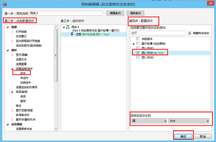Screen dimensions: 216x142
Task: Open the 值 dropdown under 选择选定状态到
Action: coord(149,121)
